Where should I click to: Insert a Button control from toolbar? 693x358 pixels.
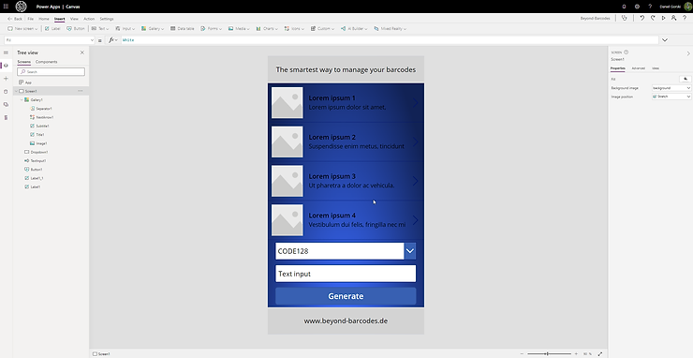[x=76, y=28]
